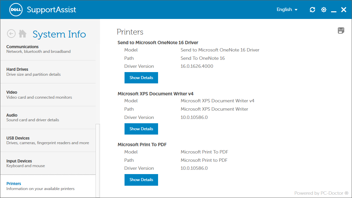Select Video in the sidebar

[48, 95]
